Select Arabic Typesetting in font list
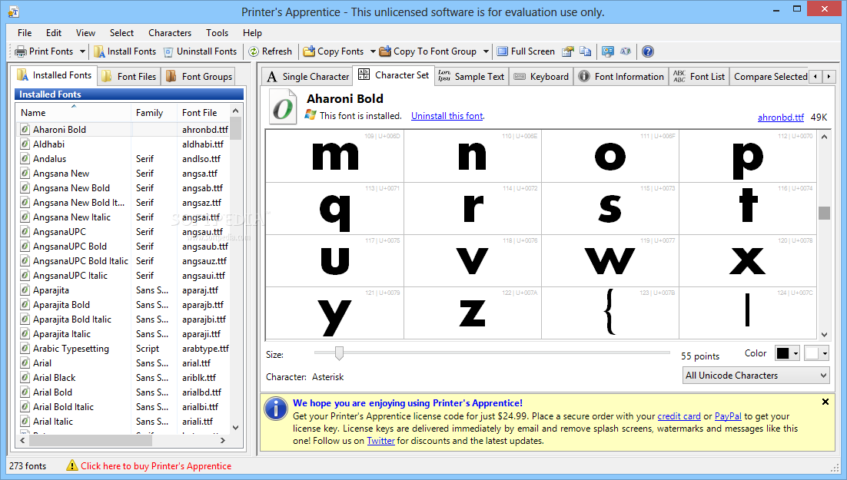The image size is (847, 480). 71,349
